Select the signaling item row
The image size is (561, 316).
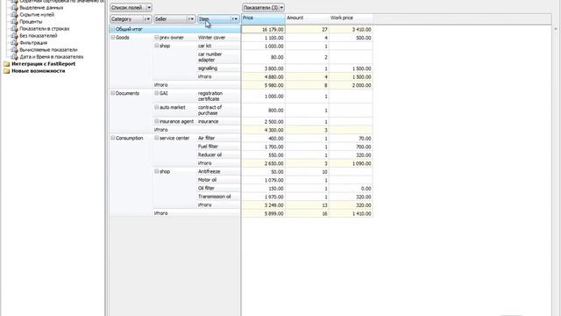pos(218,68)
